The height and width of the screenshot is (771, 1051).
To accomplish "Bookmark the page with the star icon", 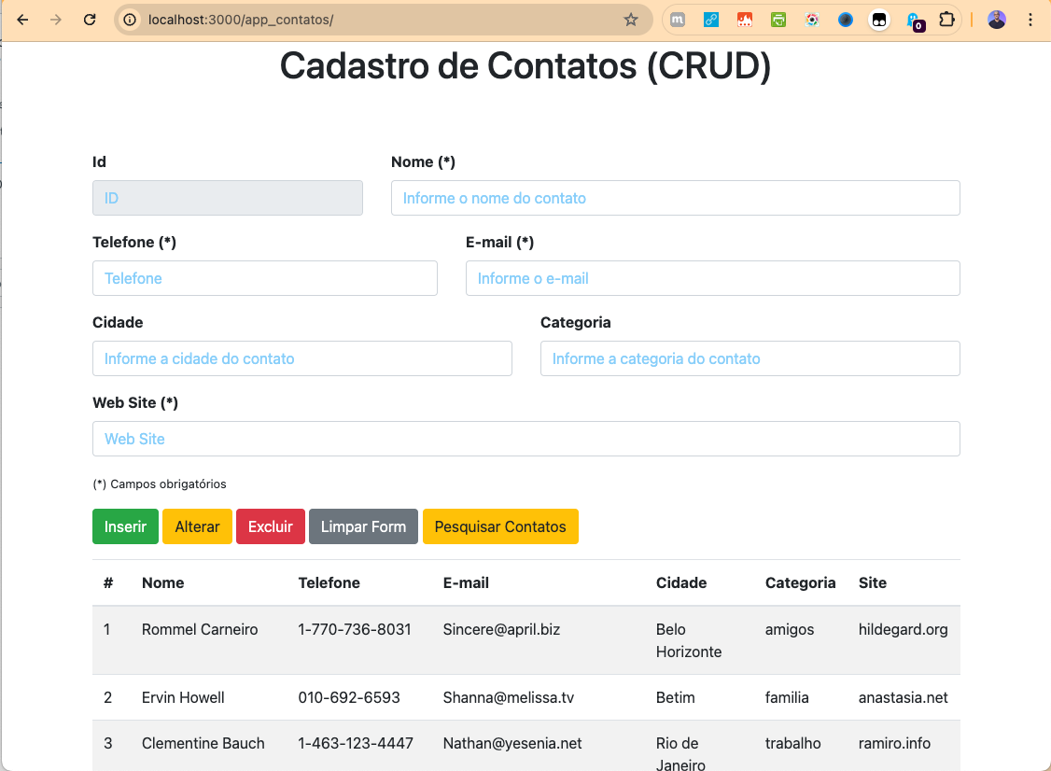I will [x=631, y=19].
